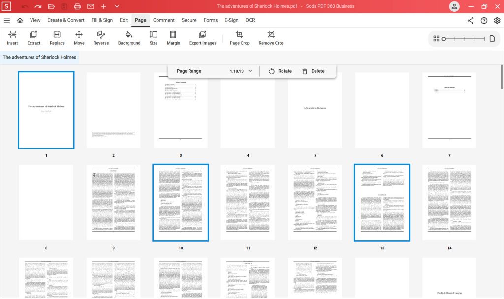Open the hamburger main menu
The height and width of the screenshot is (299, 504).
tap(7, 20)
